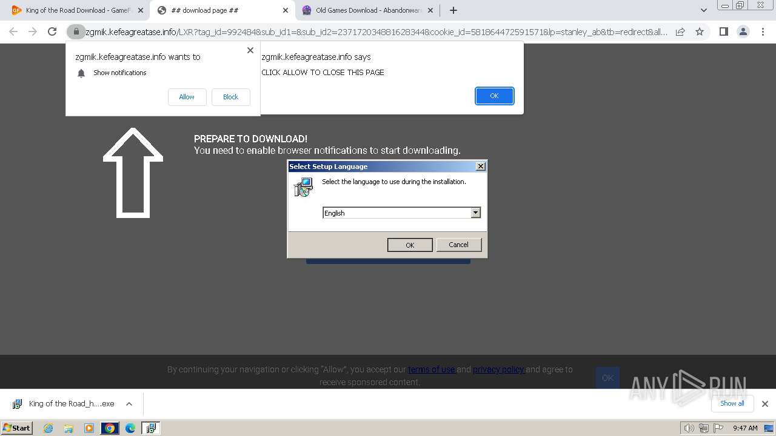Open a new browser tab
The width and height of the screenshot is (776, 436).
(x=453, y=10)
